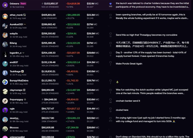Select holding value $405,801.00
193x138 pixels.
pyautogui.click(x=49, y=15)
